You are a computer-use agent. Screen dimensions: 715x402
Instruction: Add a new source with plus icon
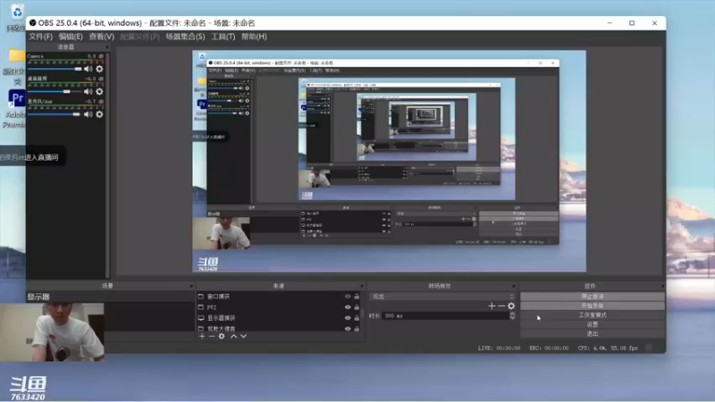(x=202, y=337)
